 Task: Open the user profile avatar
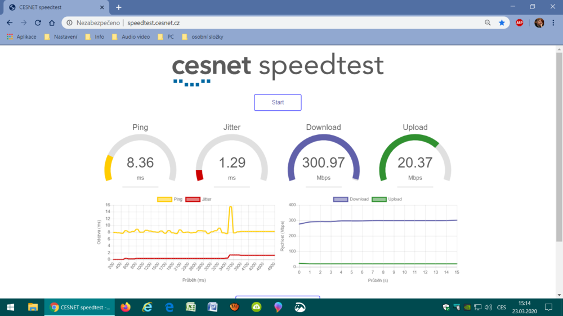[539, 23]
